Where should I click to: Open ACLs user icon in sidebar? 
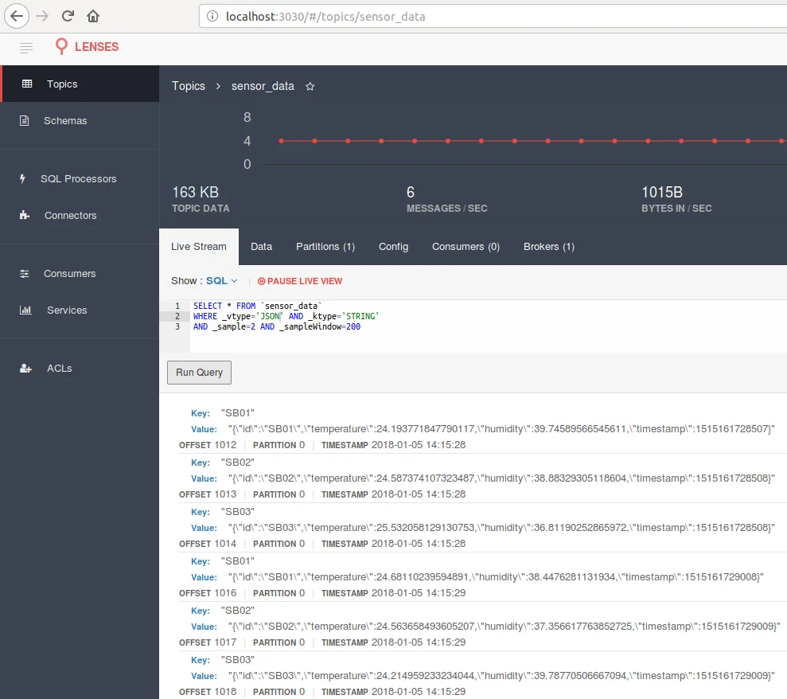(x=25, y=369)
